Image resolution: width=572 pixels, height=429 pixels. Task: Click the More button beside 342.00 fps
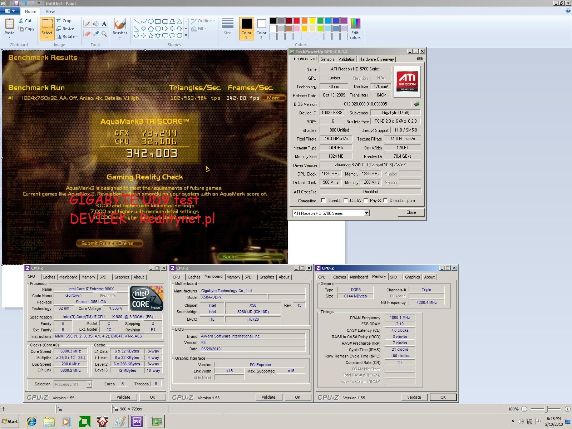click(273, 98)
